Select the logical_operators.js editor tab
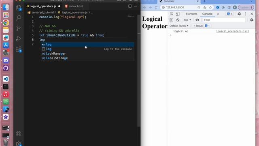Image resolution: width=259 pixels, height=146 pixels. click(43, 6)
